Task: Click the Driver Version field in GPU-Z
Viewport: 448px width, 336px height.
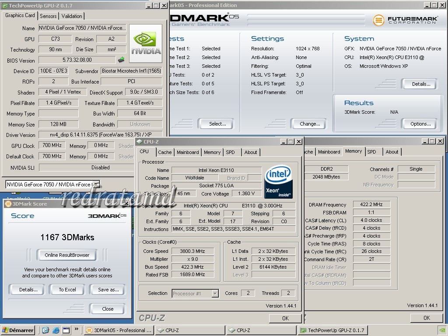Action: 101,135
